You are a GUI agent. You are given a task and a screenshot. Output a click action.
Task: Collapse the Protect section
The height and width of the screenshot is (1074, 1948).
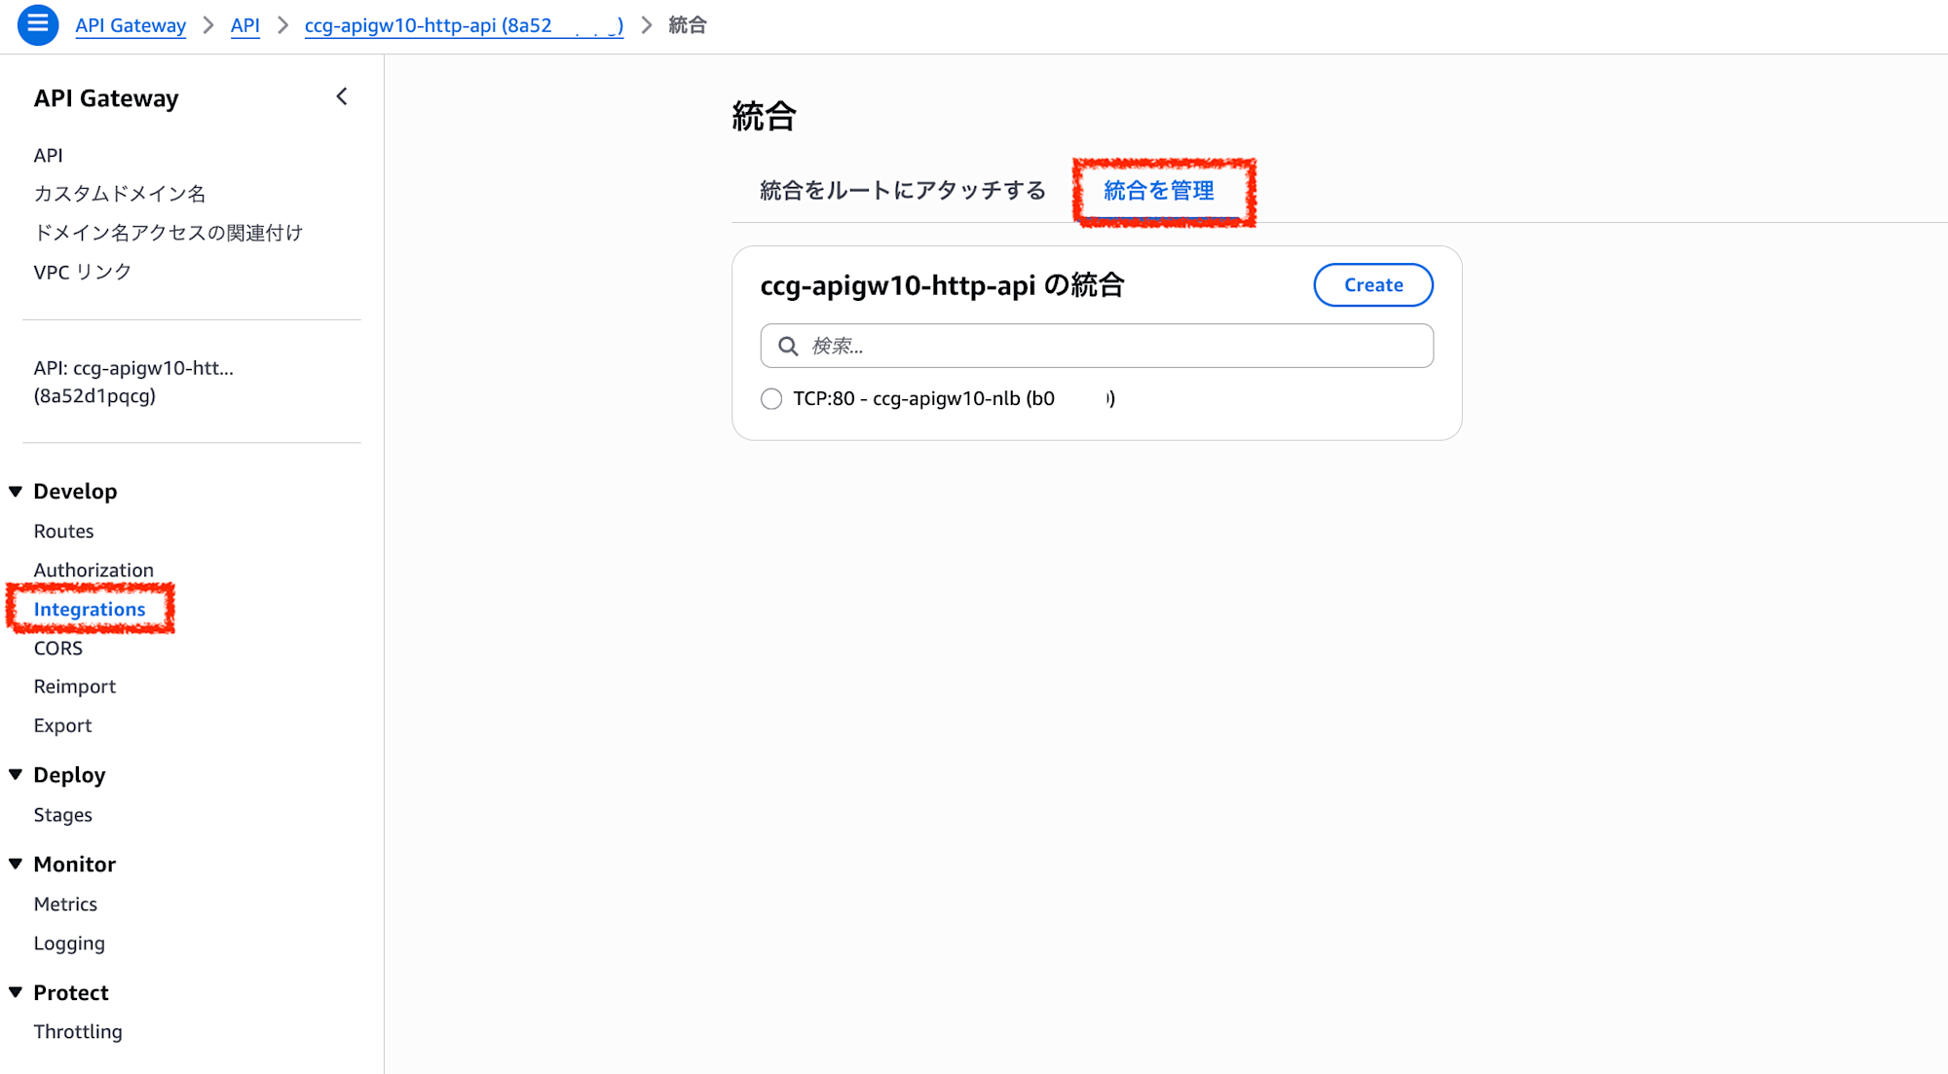[x=16, y=993]
